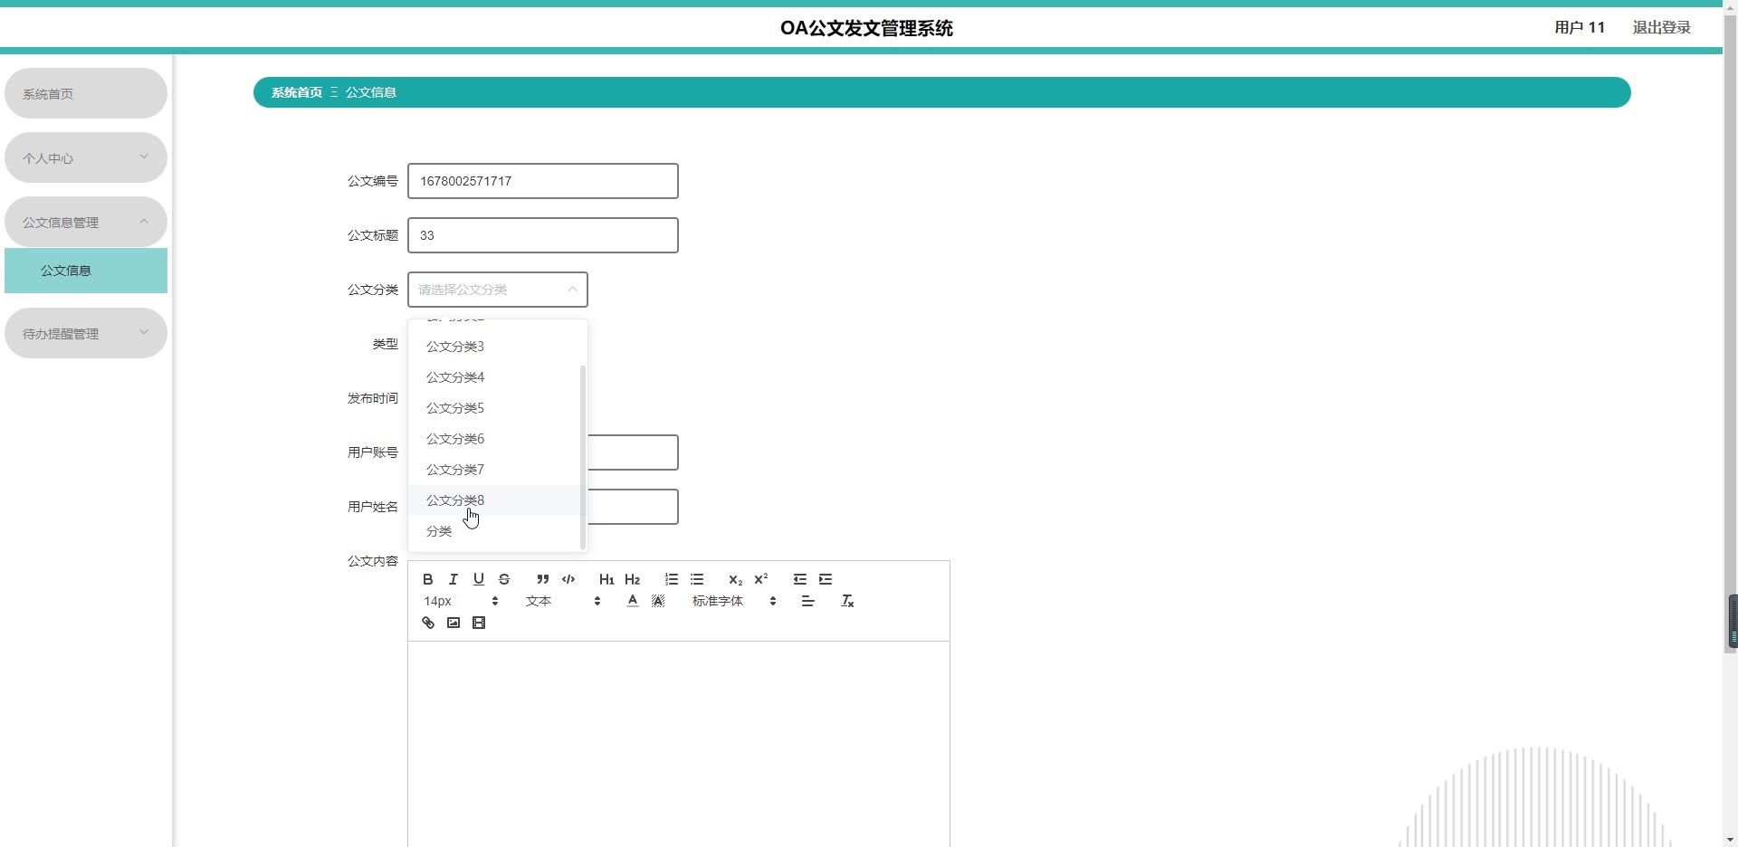Create an ordered numbered list

pyautogui.click(x=672, y=579)
